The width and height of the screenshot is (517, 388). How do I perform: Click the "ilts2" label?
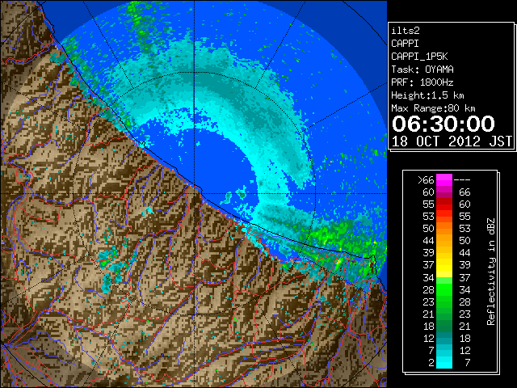(406, 31)
